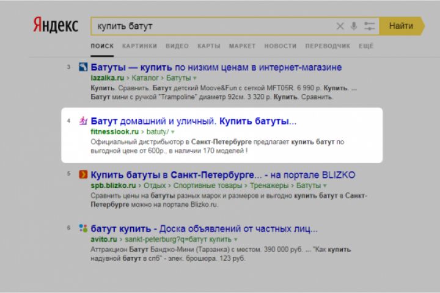Switch to the Видео tab

[x=177, y=46]
